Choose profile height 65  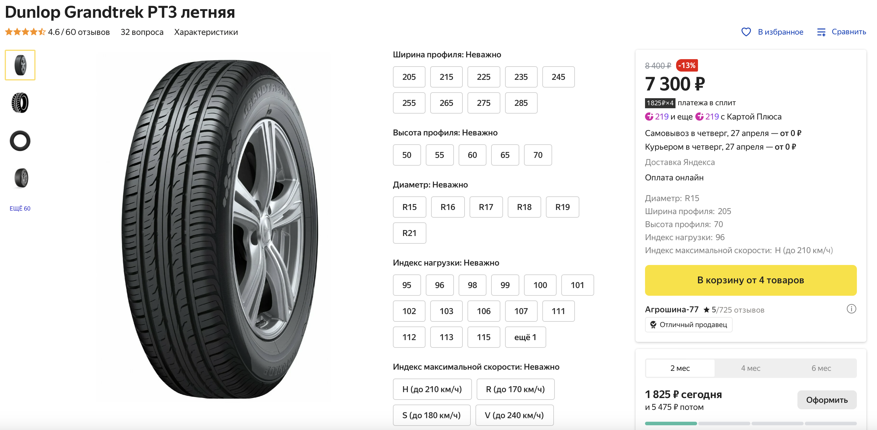(x=505, y=155)
